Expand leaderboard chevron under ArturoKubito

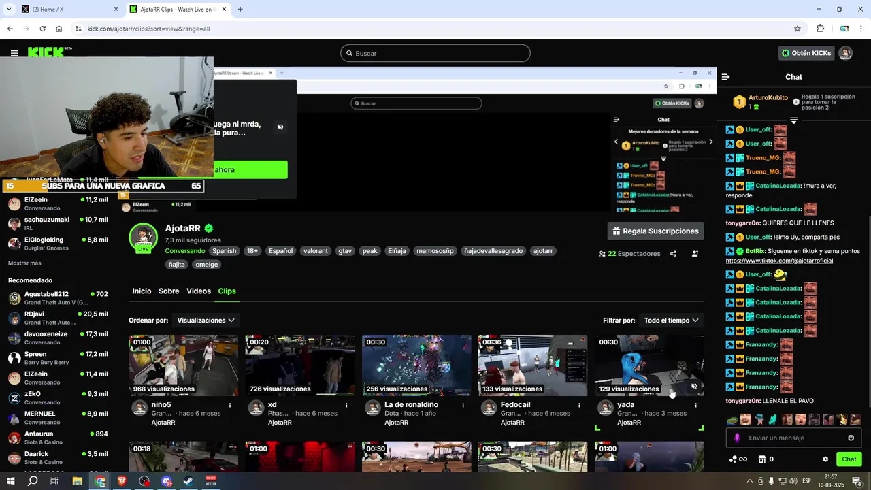click(x=793, y=120)
